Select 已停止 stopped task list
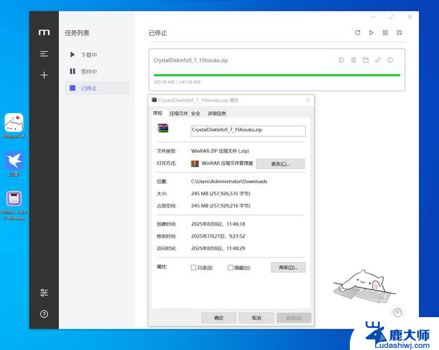This screenshot has width=439, height=350. (x=97, y=88)
